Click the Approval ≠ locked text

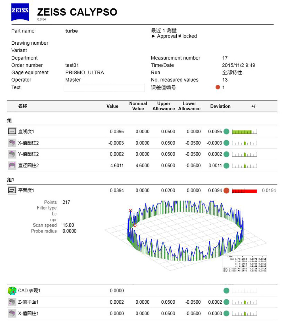click(177, 36)
